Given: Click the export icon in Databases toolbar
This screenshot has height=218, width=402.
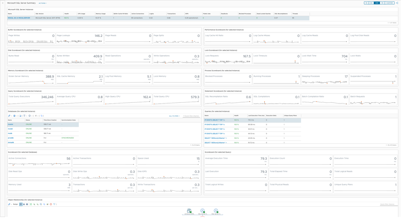Looking at the screenshot, I should tap(20, 116).
